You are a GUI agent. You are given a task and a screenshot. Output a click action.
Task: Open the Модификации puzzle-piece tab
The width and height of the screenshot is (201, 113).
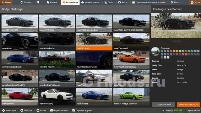pos(53,3)
